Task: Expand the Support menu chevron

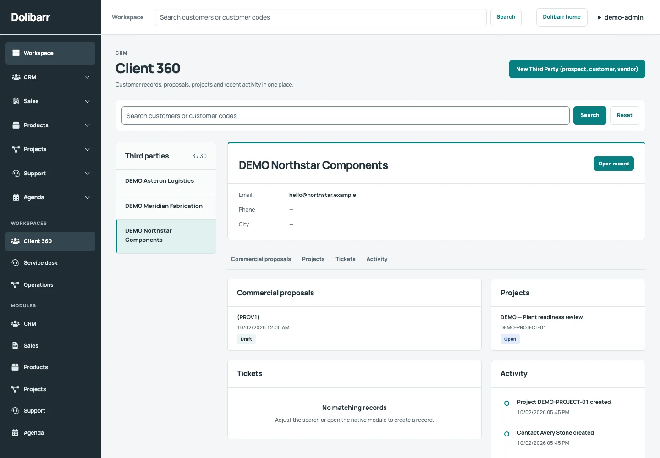Action: point(87,174)
